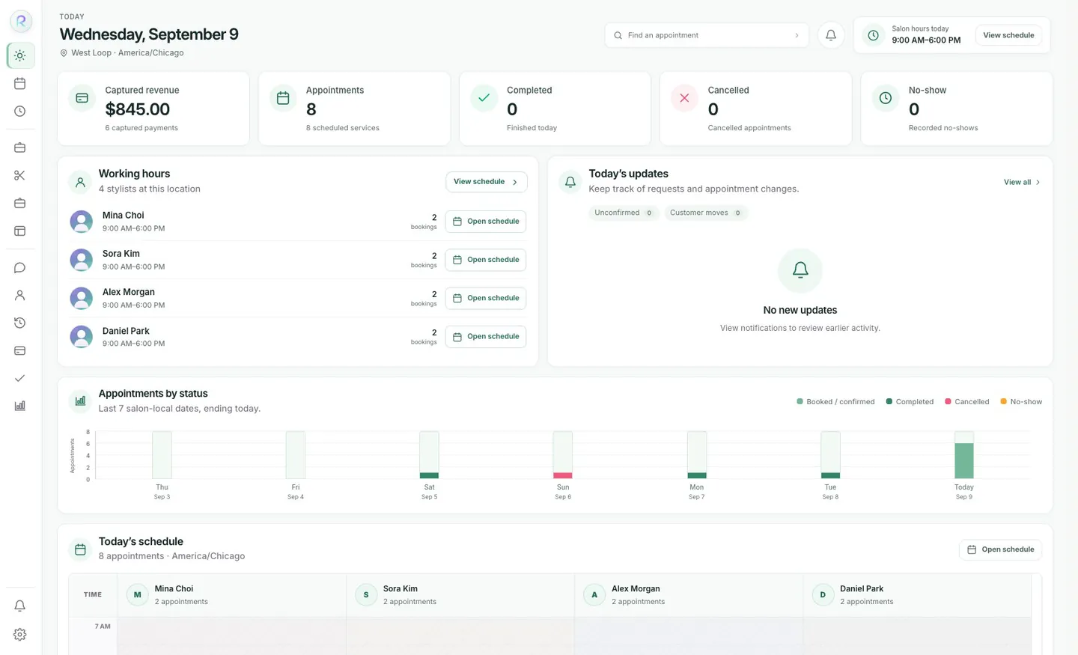Click the notification bell beside the search field

pos(831,35)
